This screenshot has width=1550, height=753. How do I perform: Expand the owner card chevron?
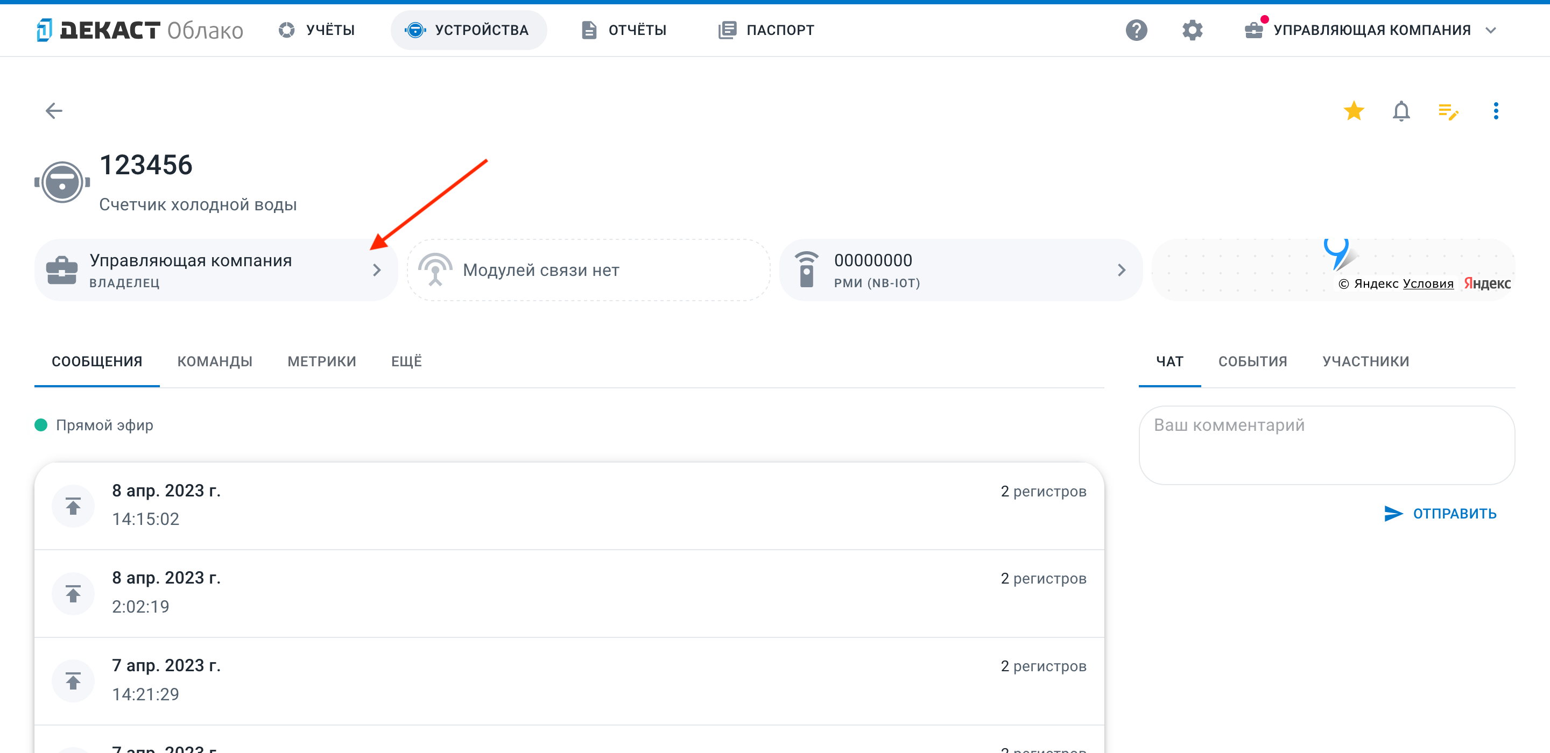click(377, 270)
